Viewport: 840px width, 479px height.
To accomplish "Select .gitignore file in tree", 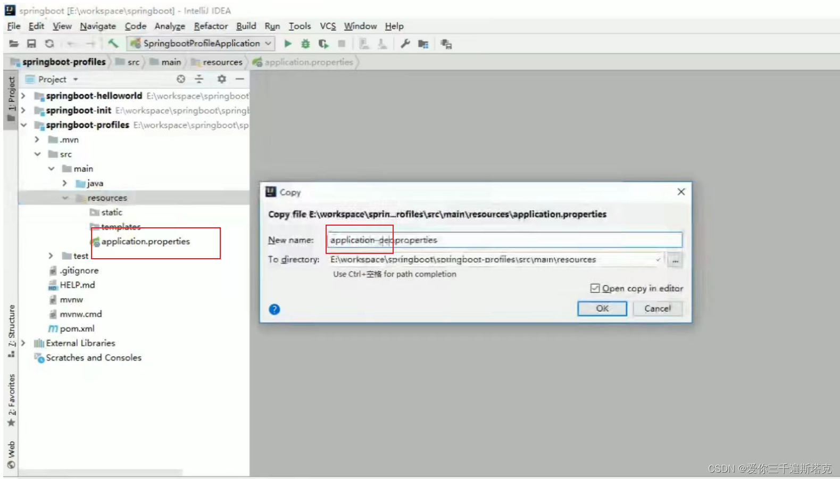I will [73, 270].
